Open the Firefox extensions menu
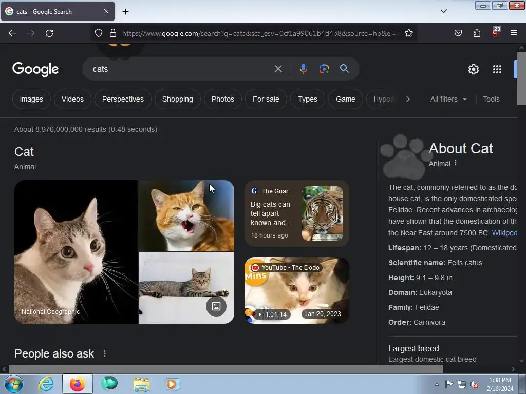The width and height of the screenshot is (526, 394). 477,33
